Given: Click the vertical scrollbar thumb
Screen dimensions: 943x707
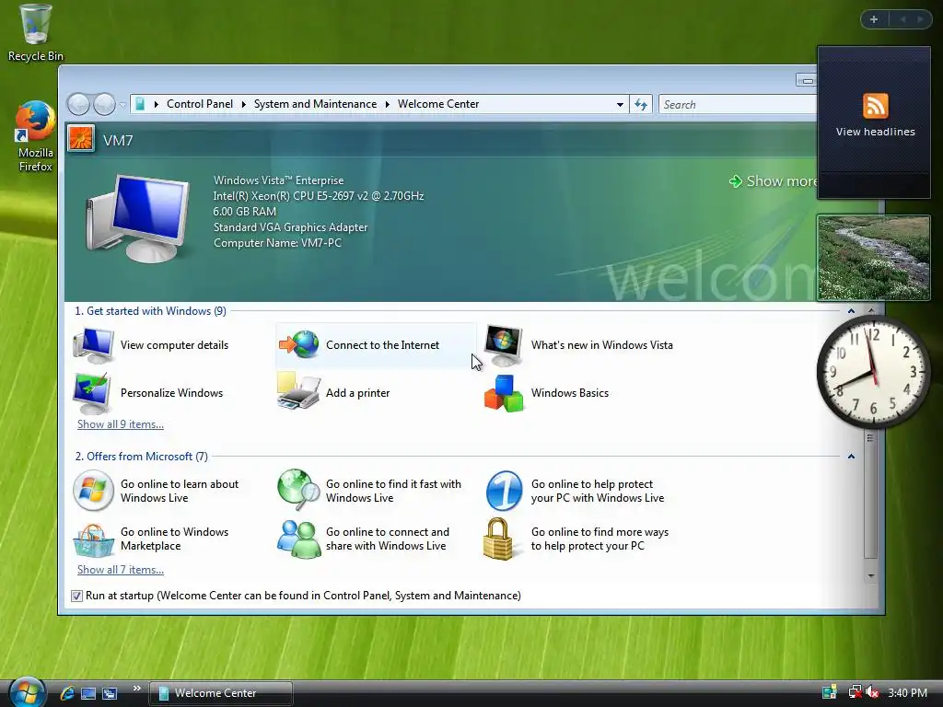Looking at the screenshot, I should [x=870, y=494].
